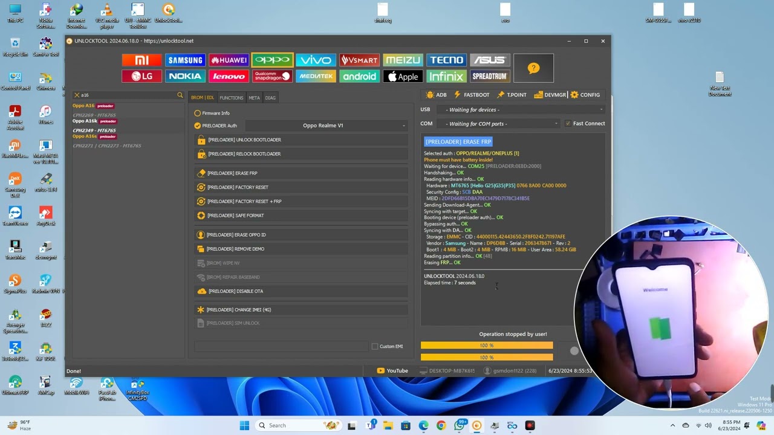This screenshot has width=774, height=435.
Task: Select the Qualcomm Snapdragon brand tile
Action: (x=272, y=76)
